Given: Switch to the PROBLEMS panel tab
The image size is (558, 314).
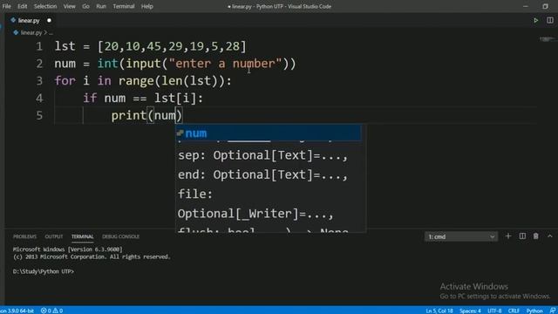Looking at the screenshot, I should click(25, 236).
